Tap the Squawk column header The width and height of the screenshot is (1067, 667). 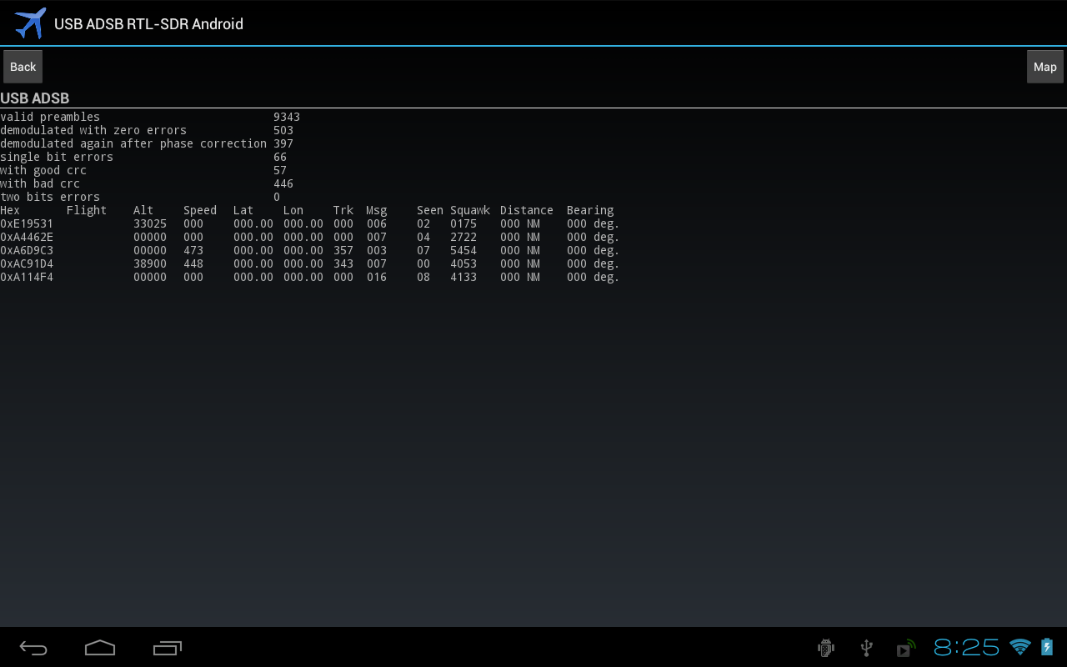point(470,210)
